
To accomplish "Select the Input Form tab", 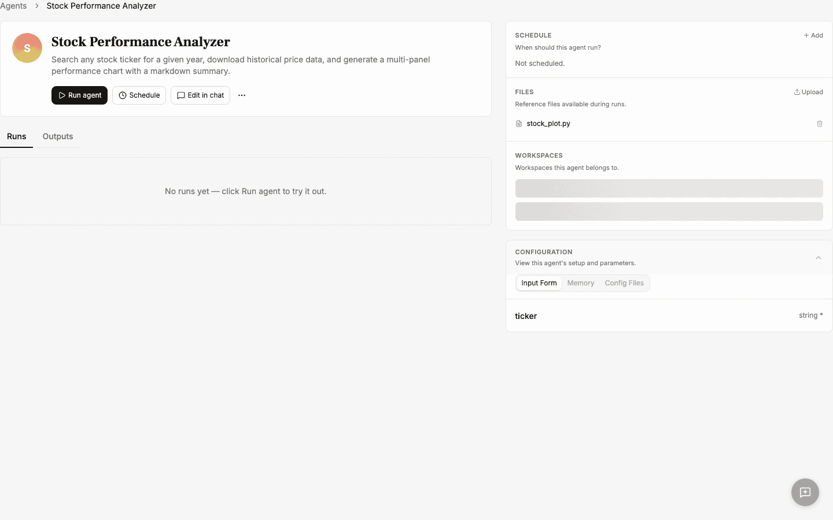I will tap(539, 283).
